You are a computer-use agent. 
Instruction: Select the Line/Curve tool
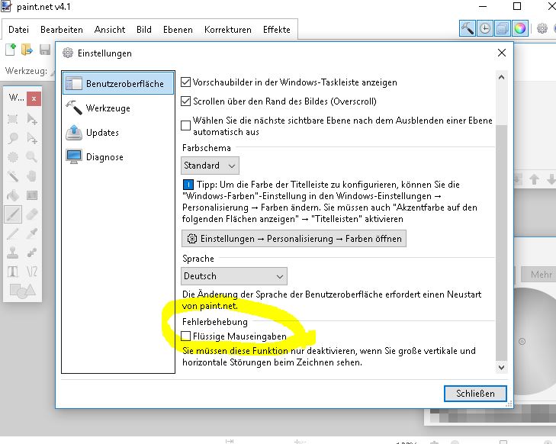(x=32, y=272)
